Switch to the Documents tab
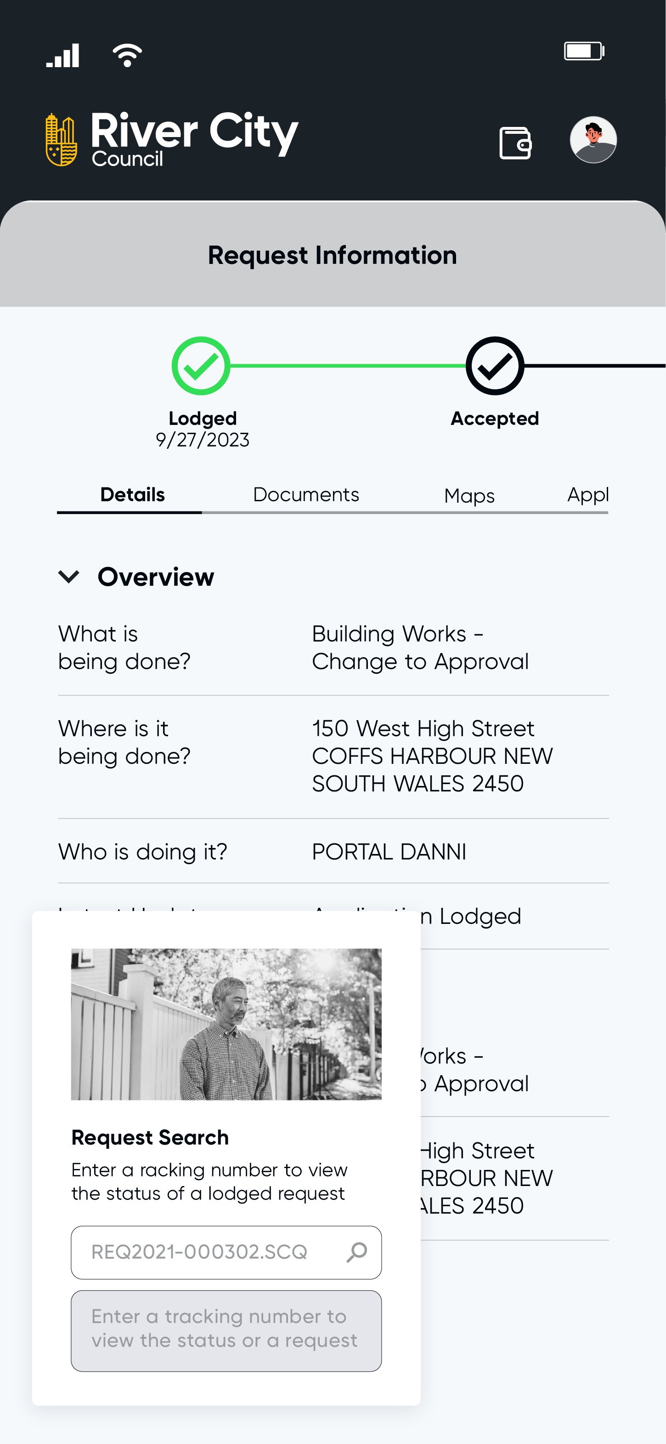 point(305,494)
